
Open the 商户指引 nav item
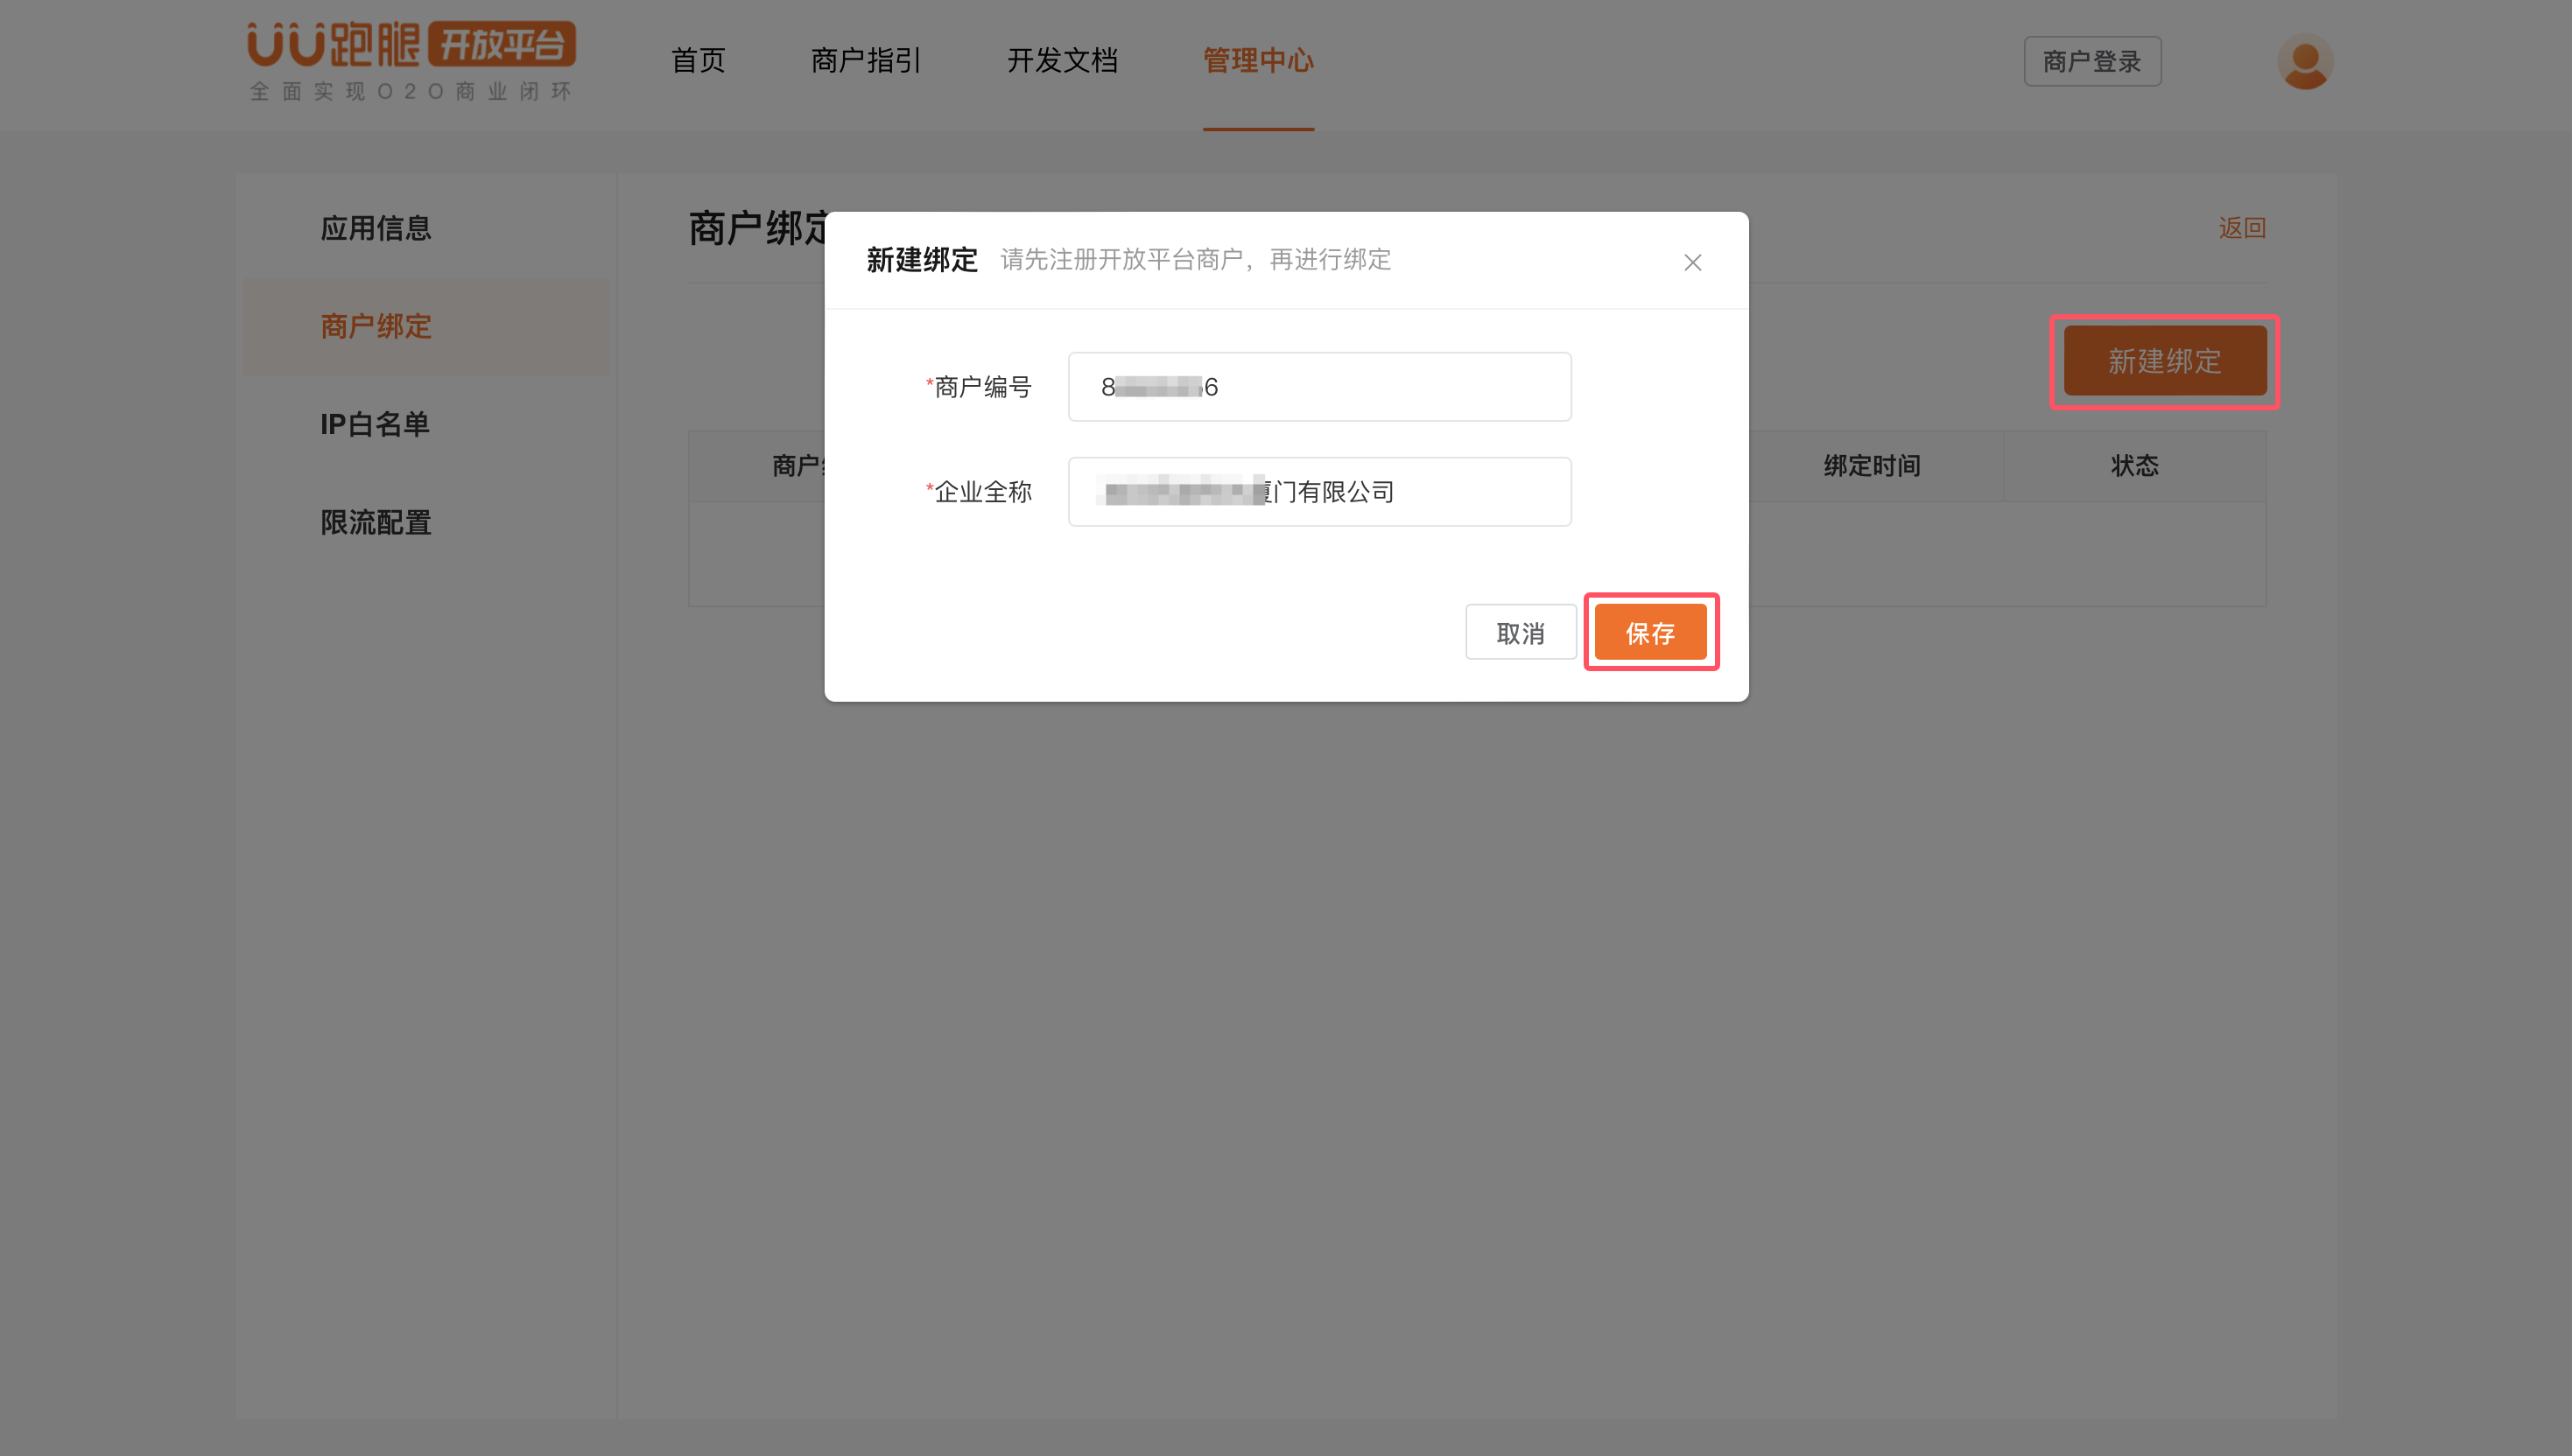pyautogui.click(x=865, y=61)
